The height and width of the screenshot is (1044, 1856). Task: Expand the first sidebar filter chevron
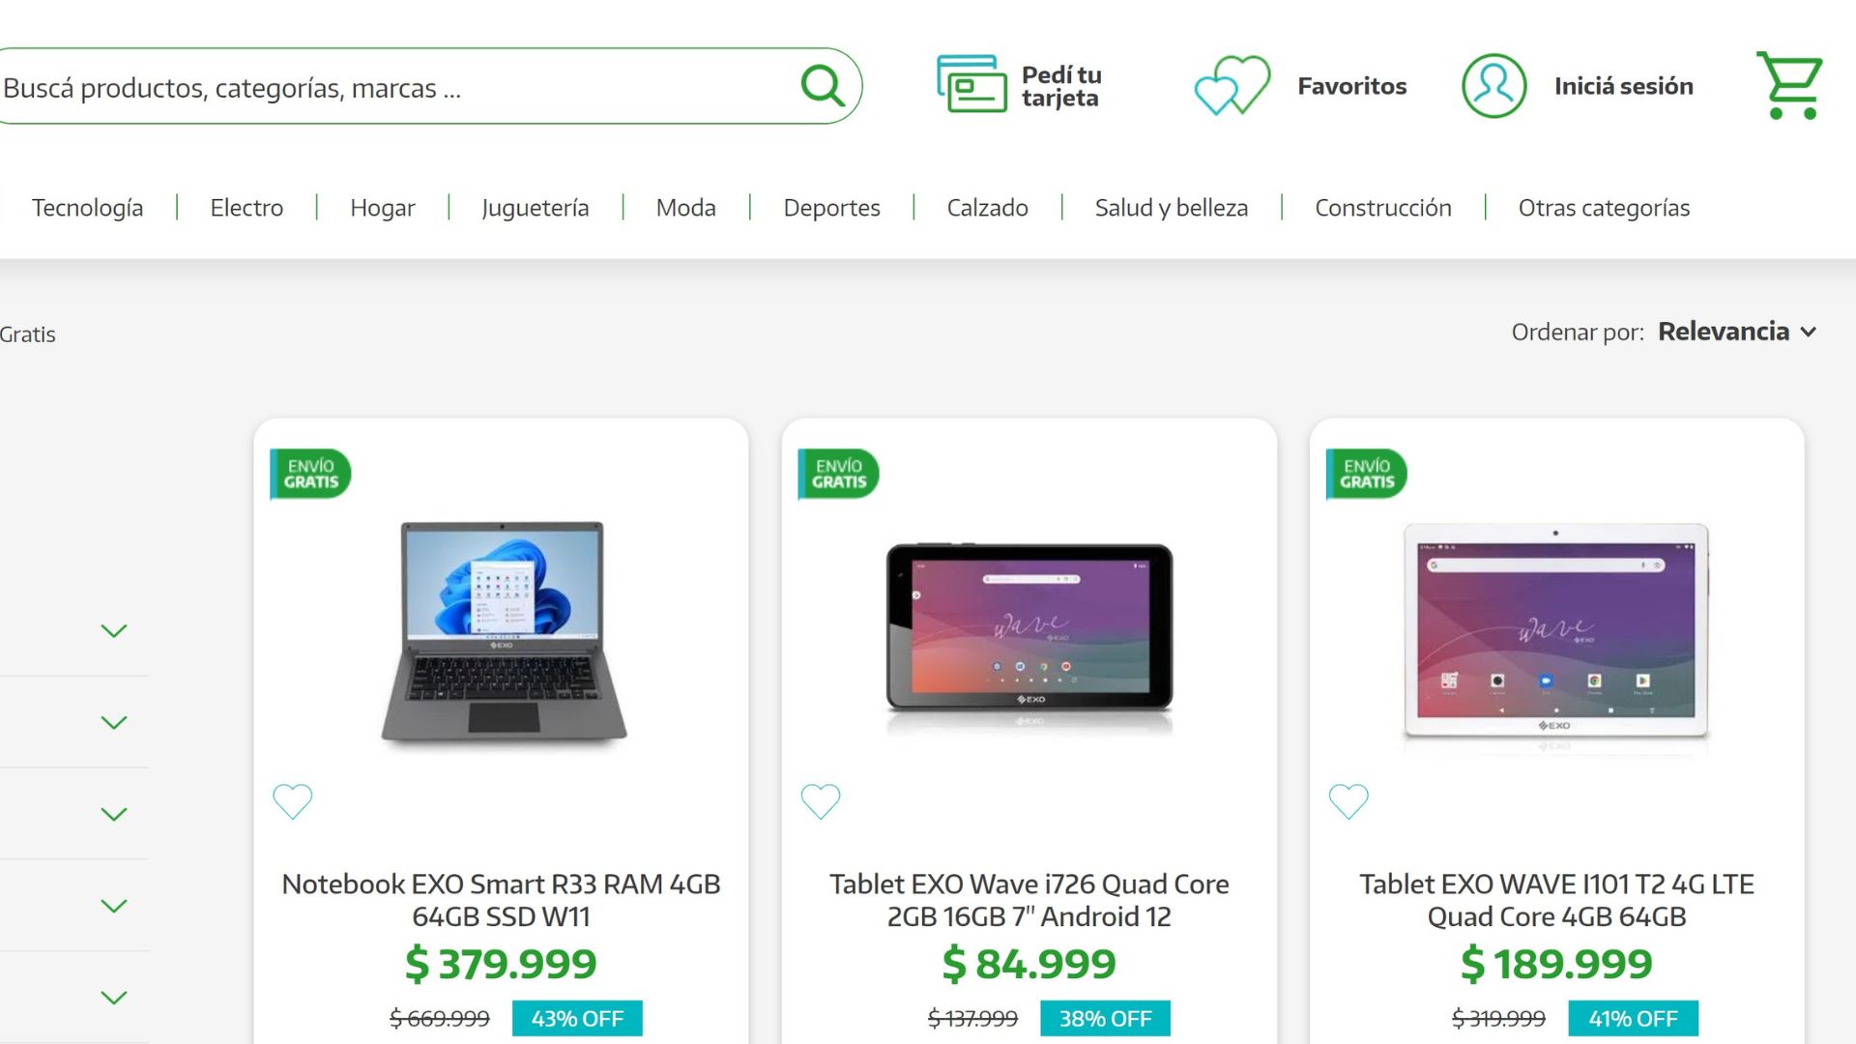pos(114,630)
